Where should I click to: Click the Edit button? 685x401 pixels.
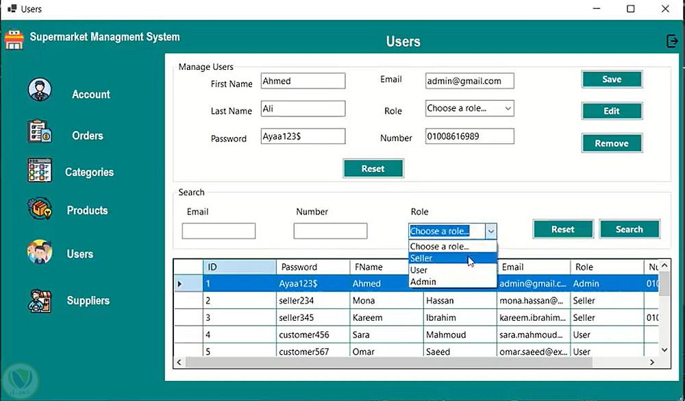click(612, 111)
